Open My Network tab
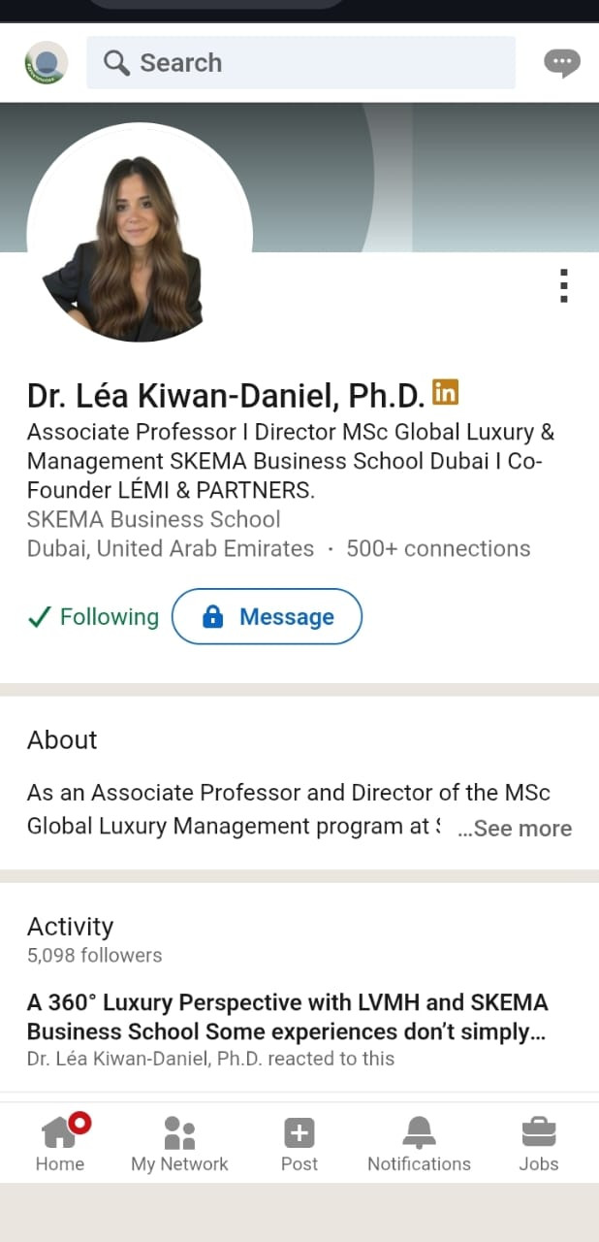The image size is (599, 1242). click(x=179, y=1132)
